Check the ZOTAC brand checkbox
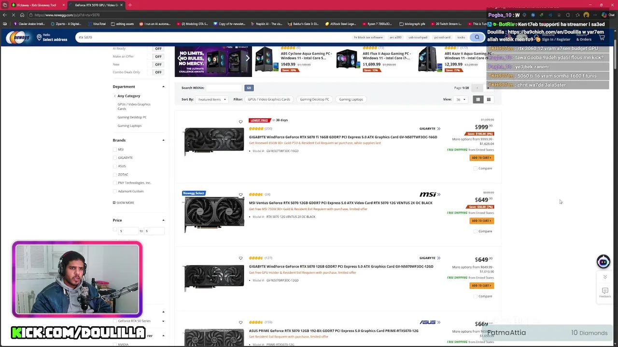The image size is (618, 347). coord(115,174)
